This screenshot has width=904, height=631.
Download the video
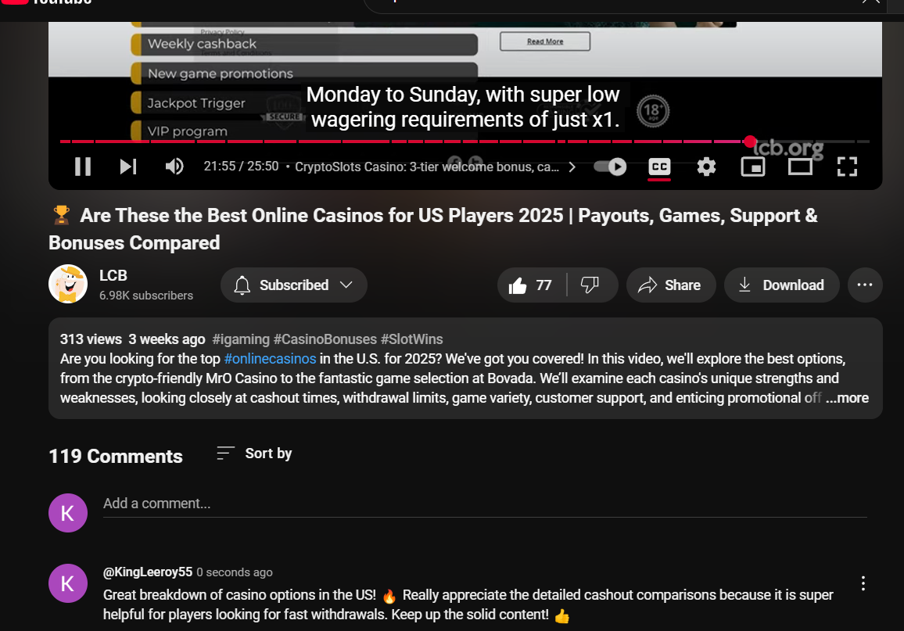tap(782, 285)
